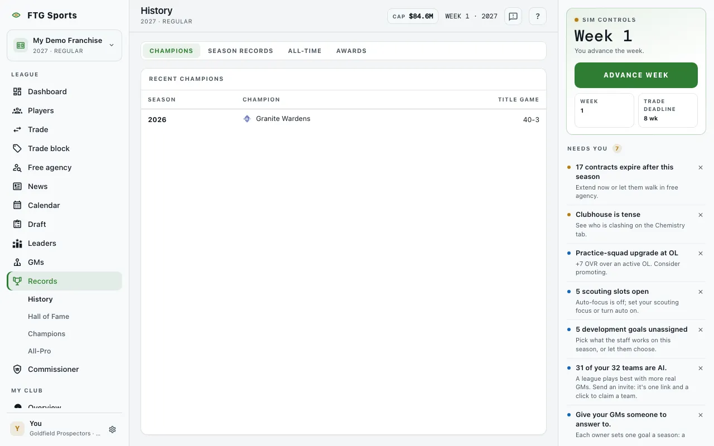Click the Free agency search-person icon
Image resolution: width=714 pixels, height=446 pixels.
(x=17, y=167)
